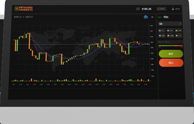Open the second currency dropdown
The width and height of the screenshot is (194, 124).
point(29,17)
